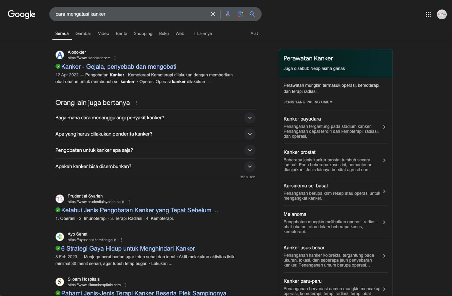
Task: Open the Alat search tools
Action: (x=254, y=33)
